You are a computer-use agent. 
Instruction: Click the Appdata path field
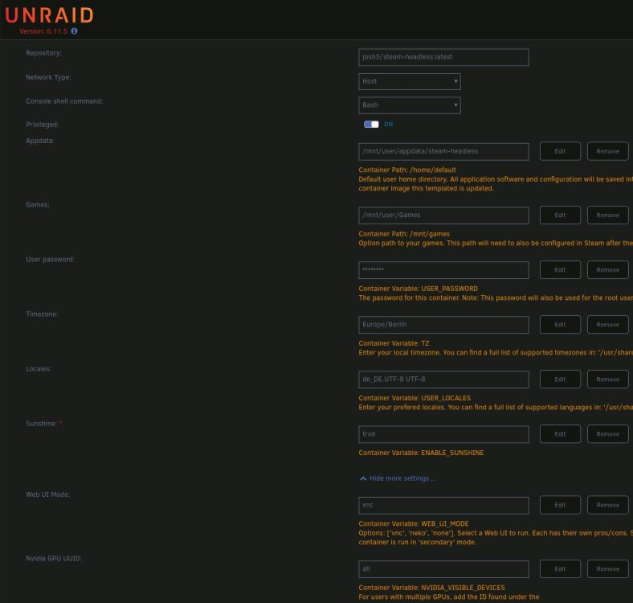[443, 151]
